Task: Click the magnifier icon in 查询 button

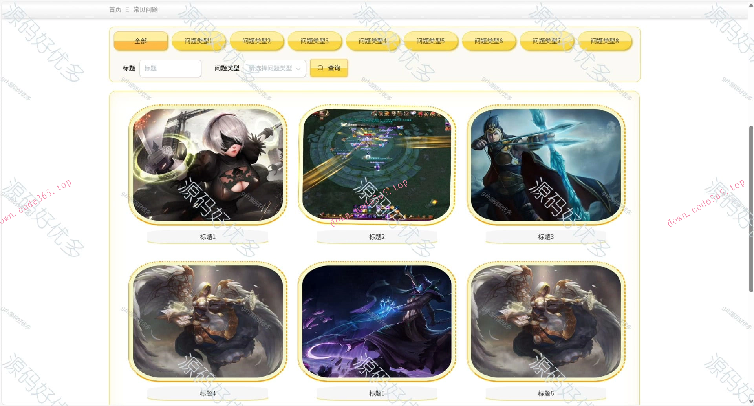Action: [x=320, y=68]
